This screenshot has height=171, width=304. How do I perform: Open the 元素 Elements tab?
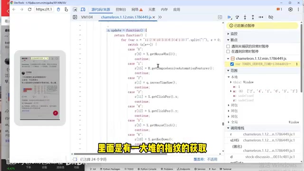(x=152, y=9)
